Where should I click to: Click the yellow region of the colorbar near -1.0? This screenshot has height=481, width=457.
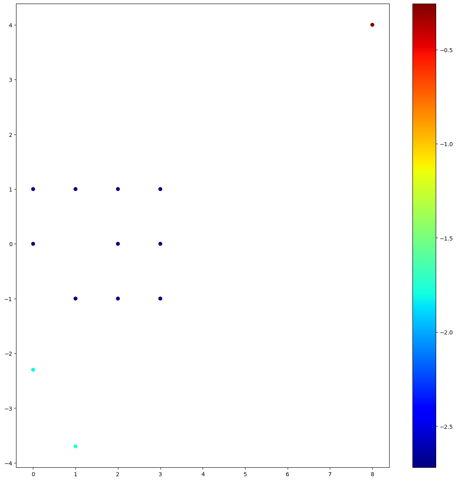[x=424, y=144]
